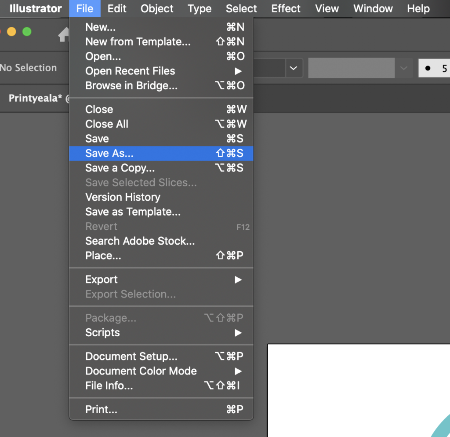Click the stroke field showing 5
The height and width of the screenshot is (437, 450).
click(435, 68)
